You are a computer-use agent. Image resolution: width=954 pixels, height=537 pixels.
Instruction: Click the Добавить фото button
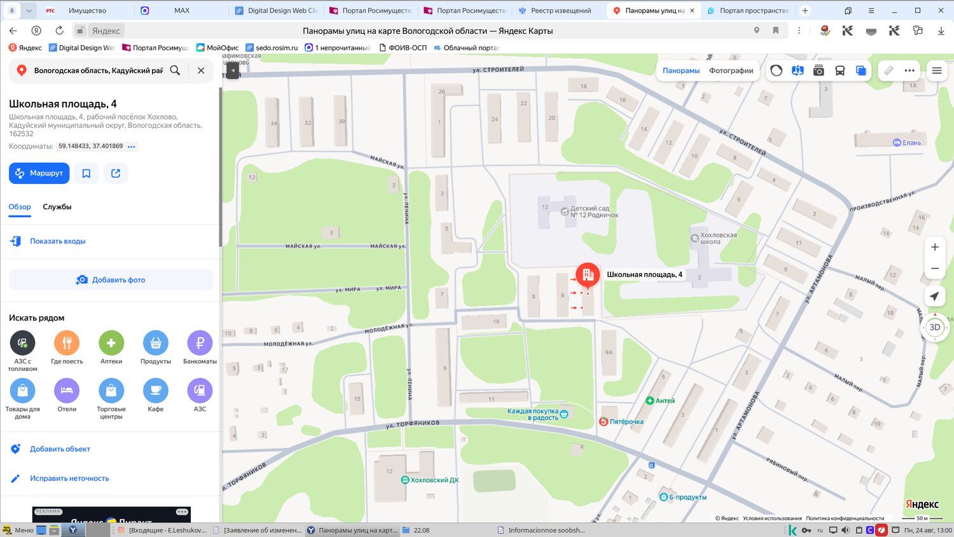111,280
